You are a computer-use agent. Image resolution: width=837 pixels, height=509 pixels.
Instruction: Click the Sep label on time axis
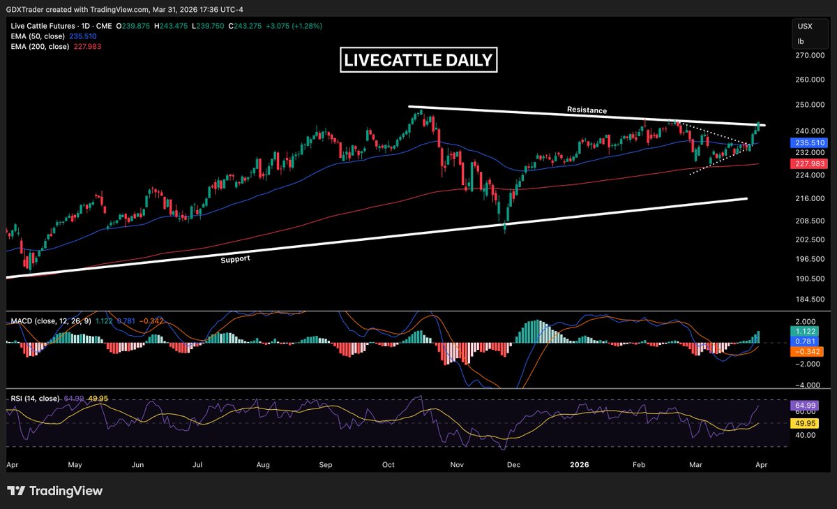[325, 464]
